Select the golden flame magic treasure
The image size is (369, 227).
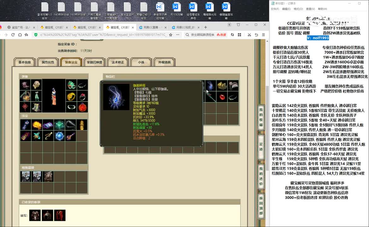click(37, 125)
